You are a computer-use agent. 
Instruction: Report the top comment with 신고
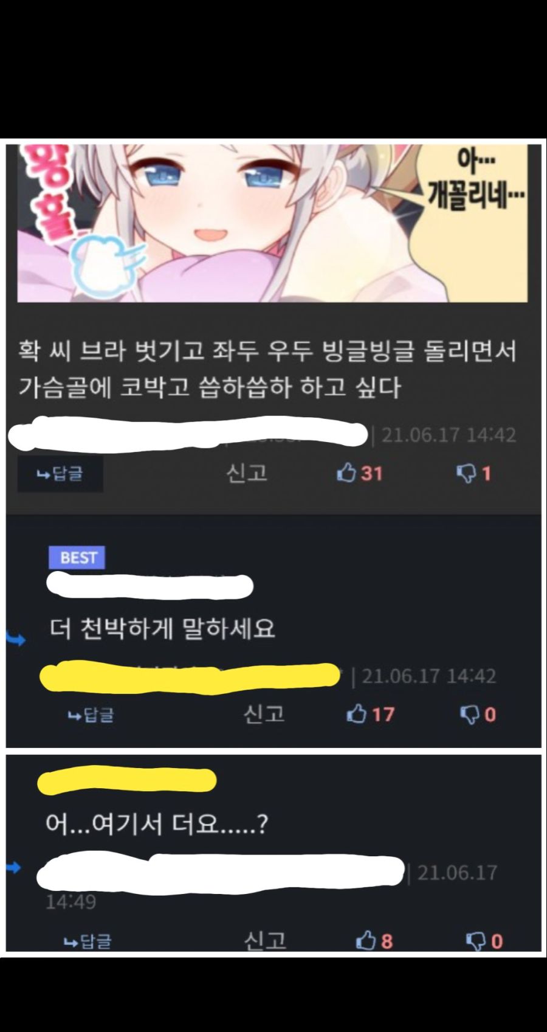coord(247,473)
